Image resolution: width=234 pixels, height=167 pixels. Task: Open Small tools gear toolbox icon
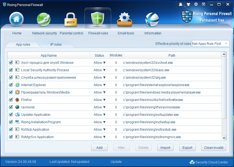pyautogui.click(x=125, y=20)
